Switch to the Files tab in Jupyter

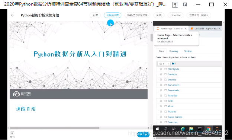[x=161, y=51]
